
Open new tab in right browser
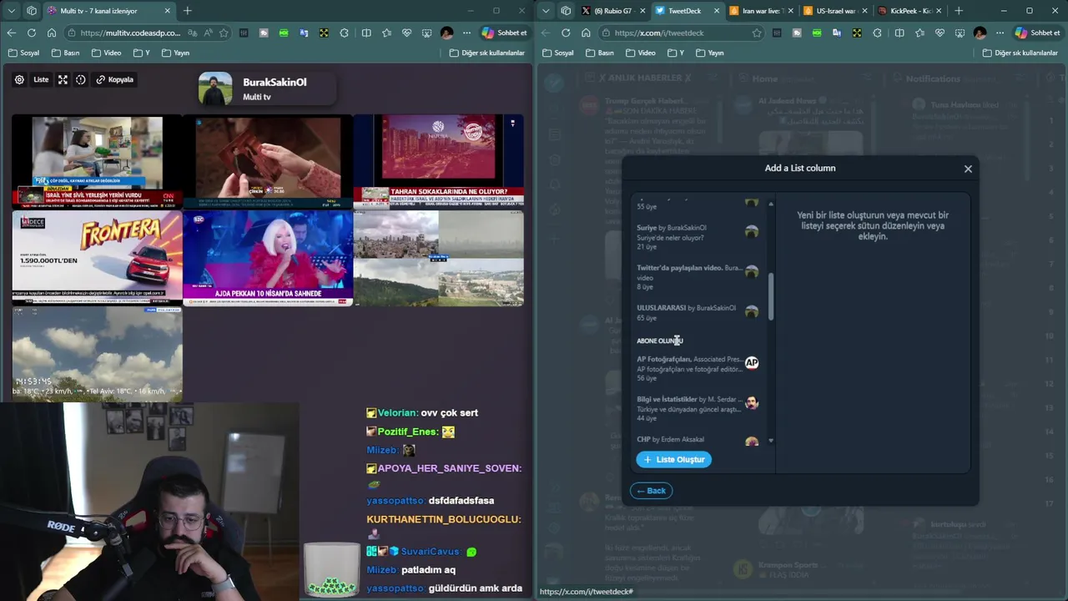pos(959,11)
